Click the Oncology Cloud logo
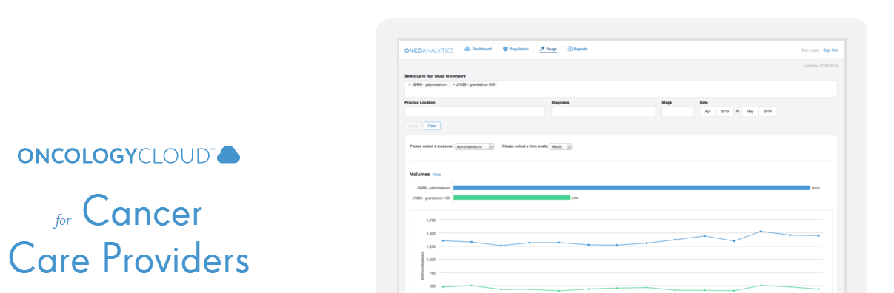The height and width of the screenshot is (293, 894). (129, 155)
